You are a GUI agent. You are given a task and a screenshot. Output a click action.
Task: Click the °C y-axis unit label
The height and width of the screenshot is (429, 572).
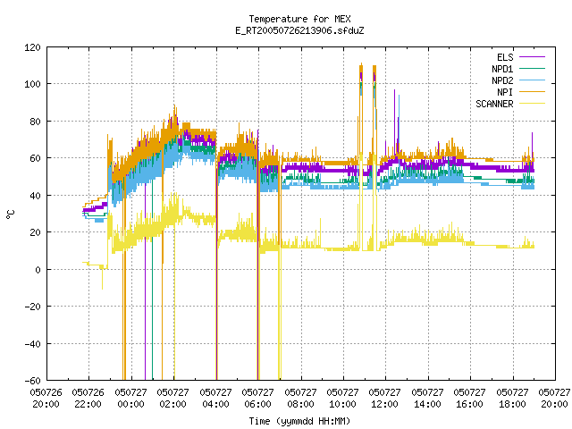(11, 214)
